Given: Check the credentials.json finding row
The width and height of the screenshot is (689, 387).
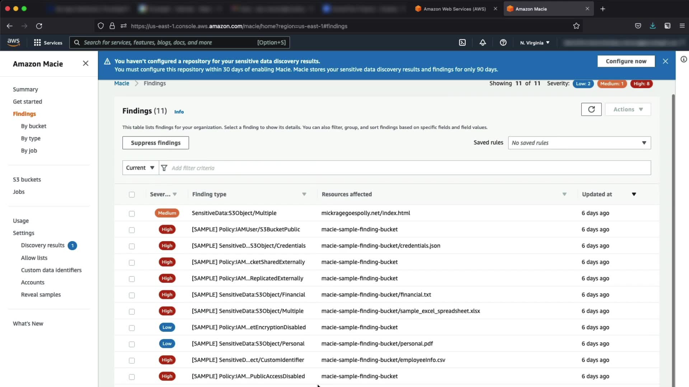Looking at the screenshot, I should (132, 246).
